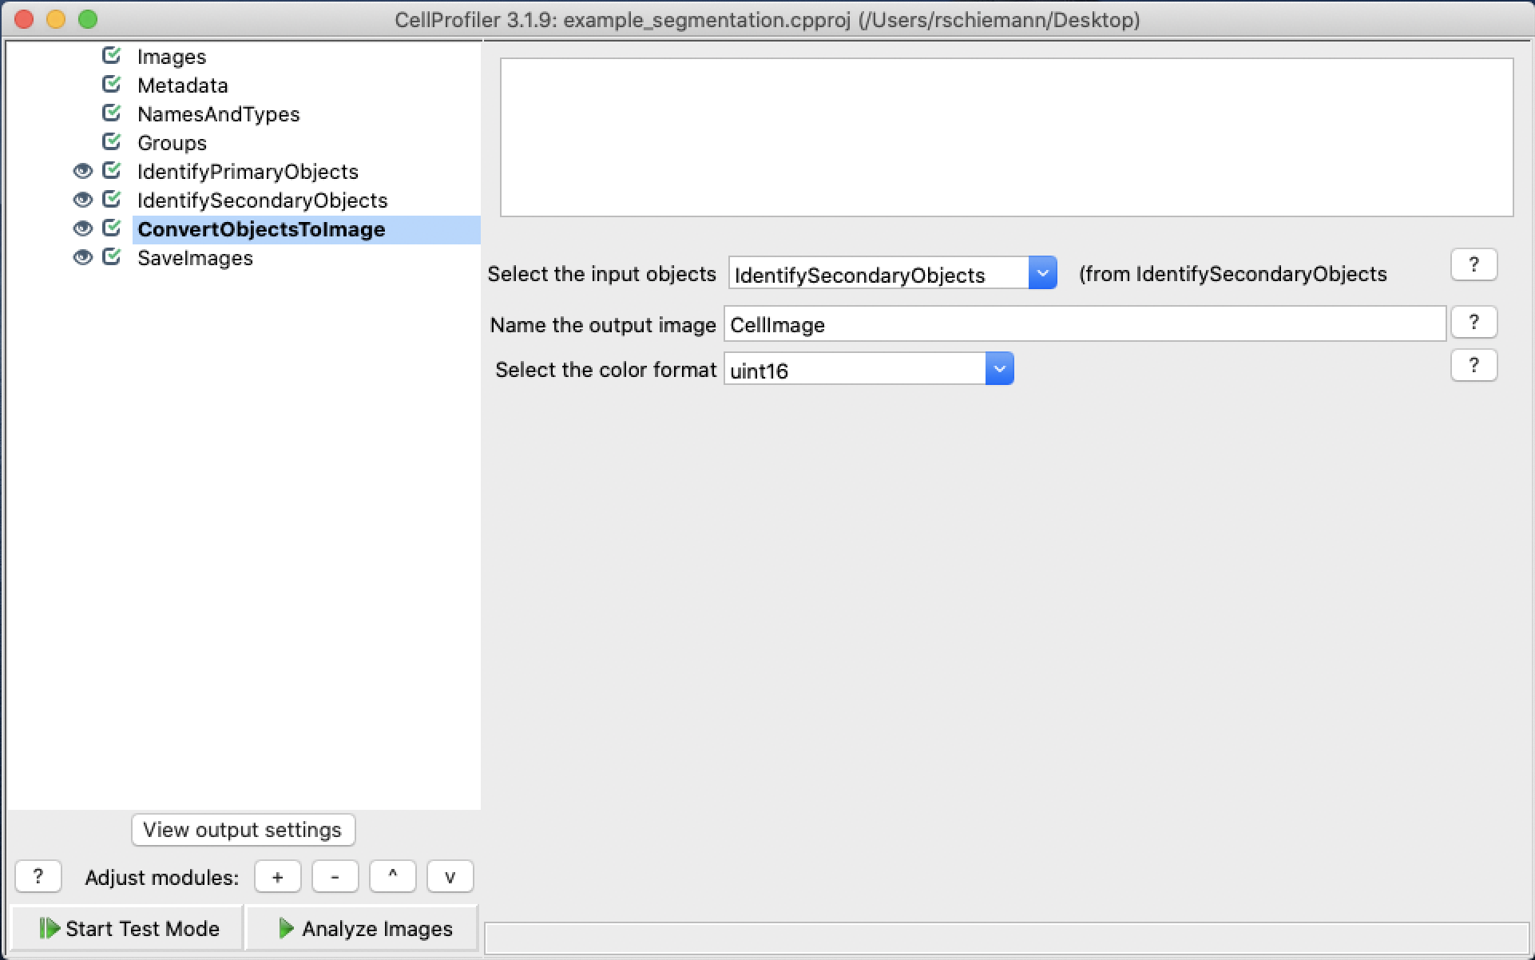The image size is (1535, 960).
Task: Select the NamesAndTypes module
Action: [218, 114]
